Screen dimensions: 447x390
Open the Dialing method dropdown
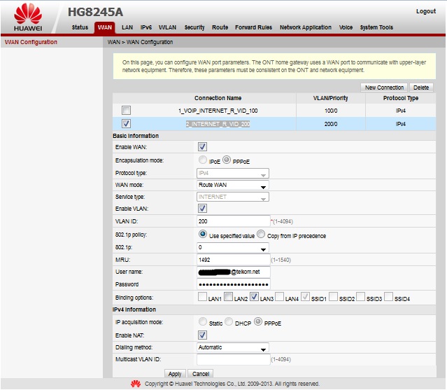[x=233, y=347]
